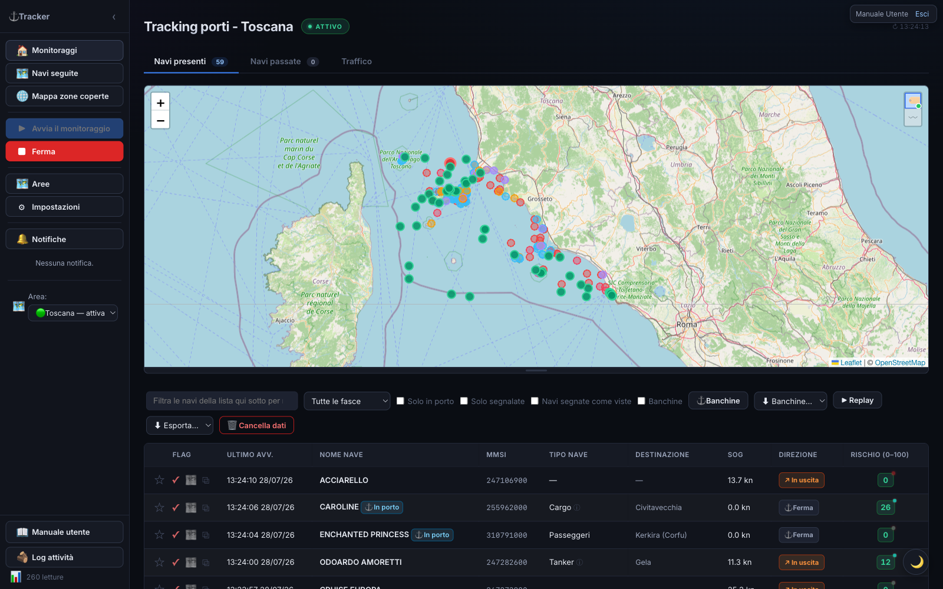This screenshot has width=943, height=589.
Task: Switch to Navi passate tab
Action: coord(284,62)
